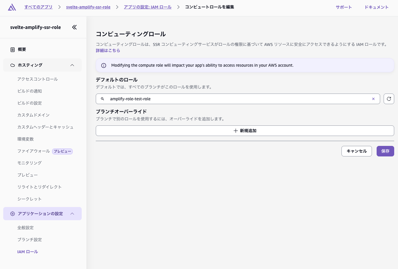398x269 pixels.
Task: Click the plus icon on 新規追加 button
Action: 236,131
